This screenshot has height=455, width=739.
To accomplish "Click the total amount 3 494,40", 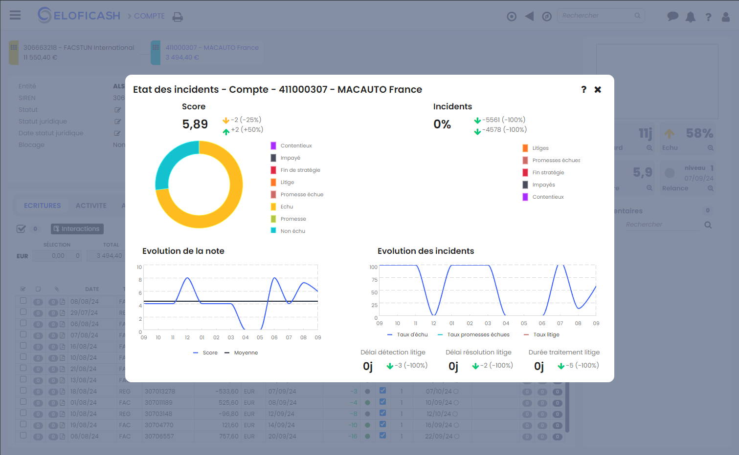I will 110,256.
